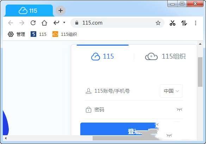Click the undo return arrow icon
206x144 pixels.
click(x=56, y=23)
